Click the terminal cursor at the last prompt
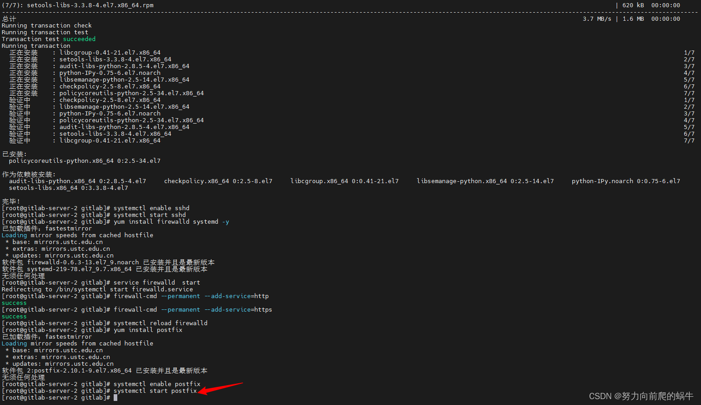Screen dimensions: 701x405 [x=115, y=398]
